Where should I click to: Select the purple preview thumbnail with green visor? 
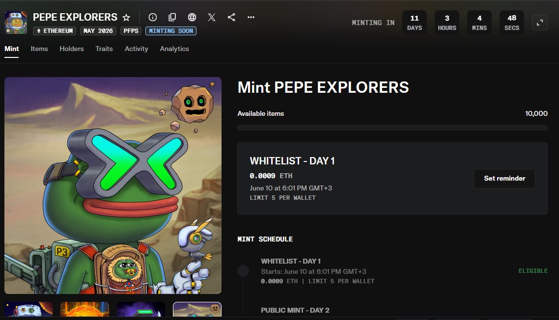pos(141,309)
